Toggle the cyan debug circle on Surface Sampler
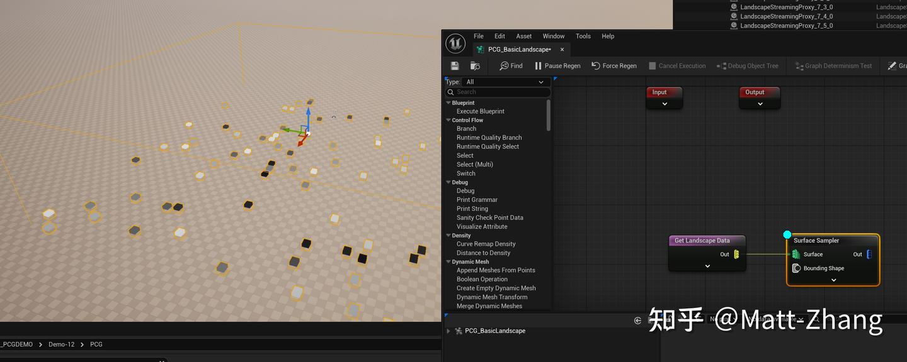Screen dimensions: 907x362 tap(787, 234)
